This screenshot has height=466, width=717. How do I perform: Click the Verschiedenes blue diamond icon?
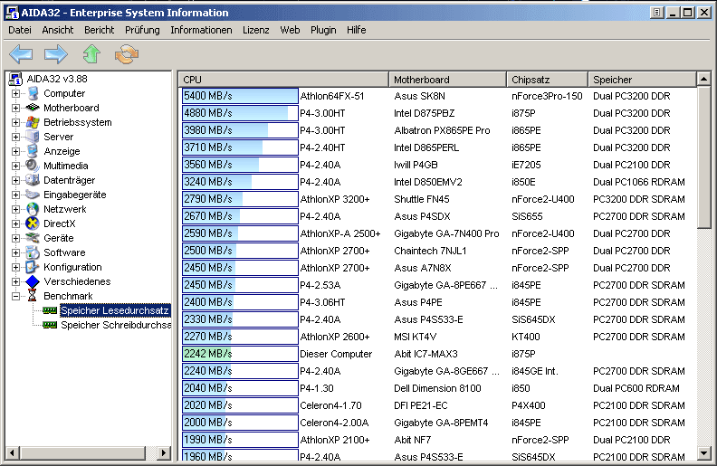[x=33, y=282]
